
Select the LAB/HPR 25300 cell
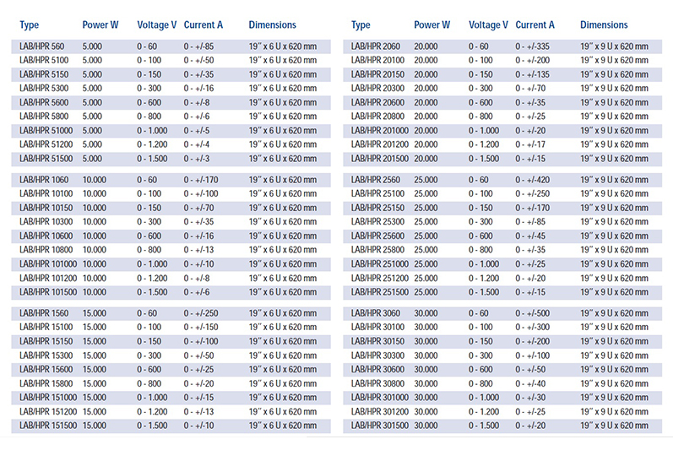click(377, 222)
